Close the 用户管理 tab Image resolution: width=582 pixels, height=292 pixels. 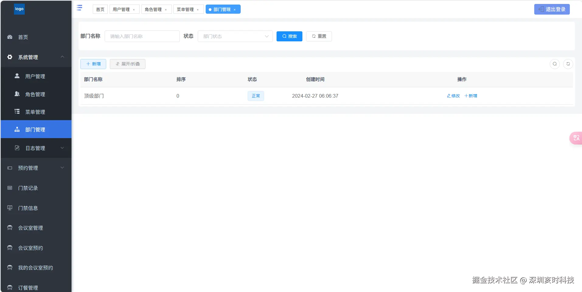pyautogui.click(x=134, y=10)
